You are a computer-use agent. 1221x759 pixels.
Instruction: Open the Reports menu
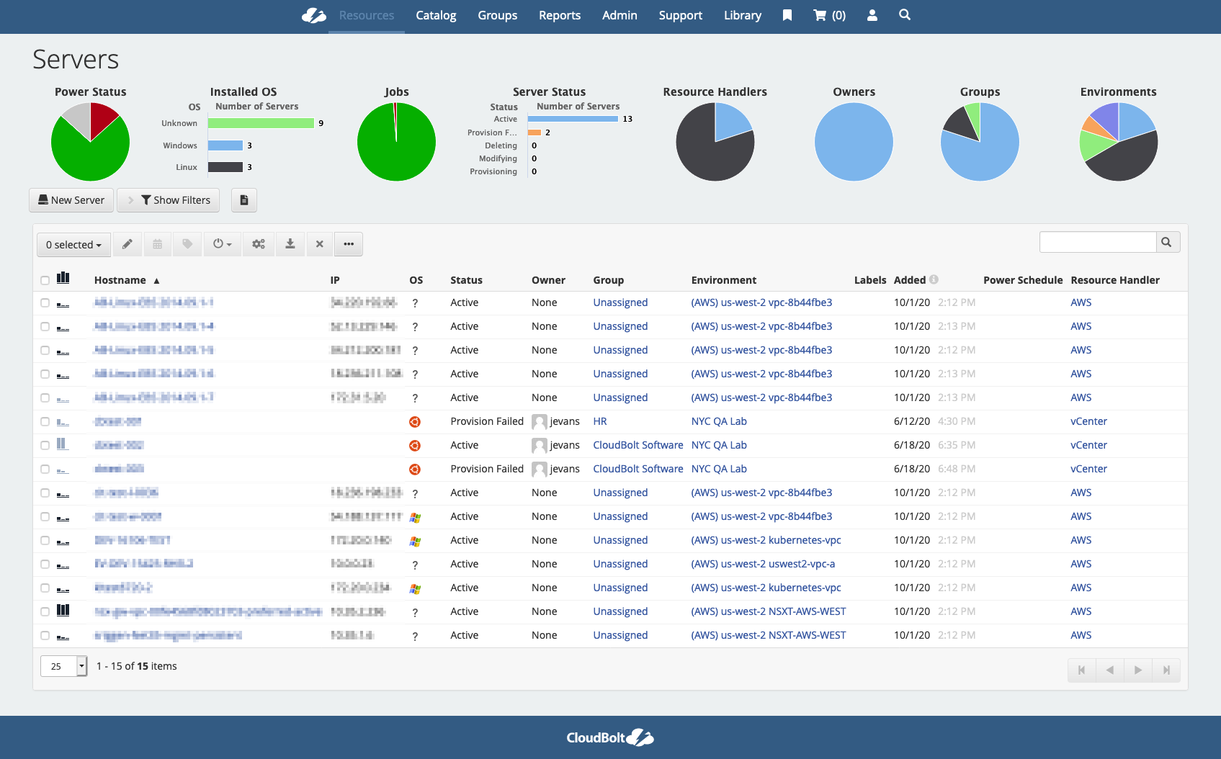coord(559,15)
